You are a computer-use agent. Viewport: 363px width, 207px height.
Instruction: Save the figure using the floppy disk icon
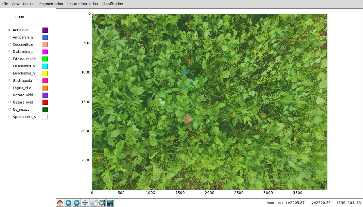point(110,203)
